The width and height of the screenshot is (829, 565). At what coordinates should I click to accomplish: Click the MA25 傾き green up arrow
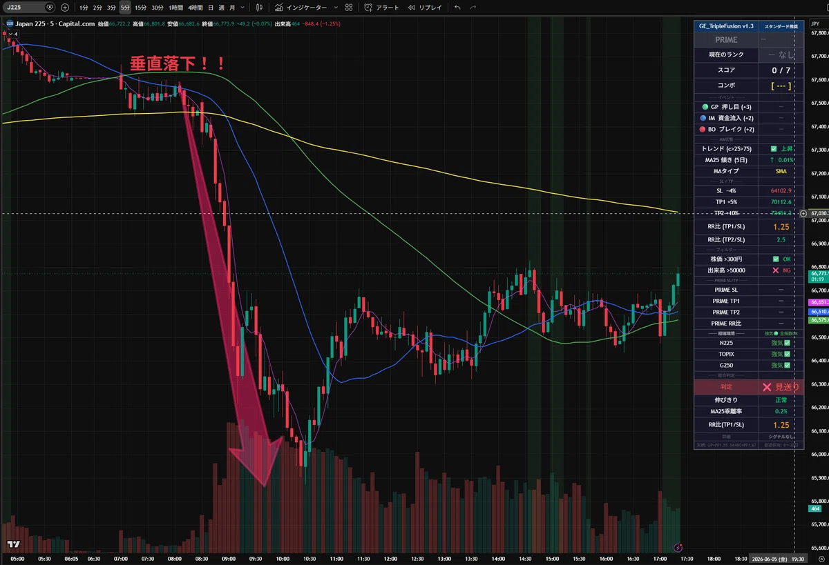771,160
